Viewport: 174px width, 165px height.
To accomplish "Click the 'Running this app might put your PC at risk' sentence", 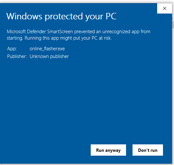I will pyautogui.click(x=68, y=38).
